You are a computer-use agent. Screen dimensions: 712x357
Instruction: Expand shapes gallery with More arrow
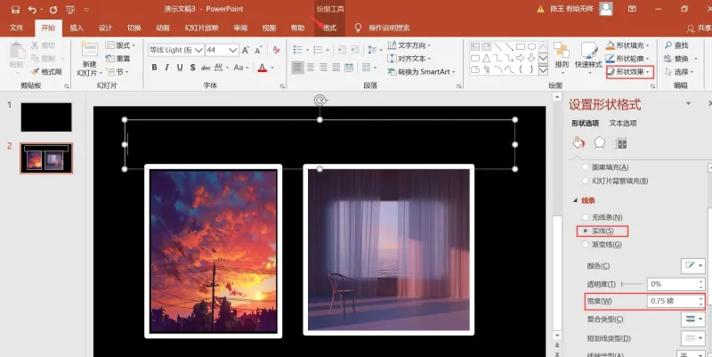543,70
